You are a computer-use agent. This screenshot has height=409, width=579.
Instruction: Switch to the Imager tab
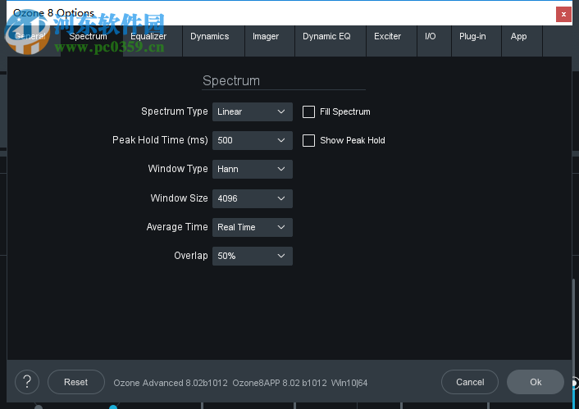pyautogui.click(x=270, y=41)
